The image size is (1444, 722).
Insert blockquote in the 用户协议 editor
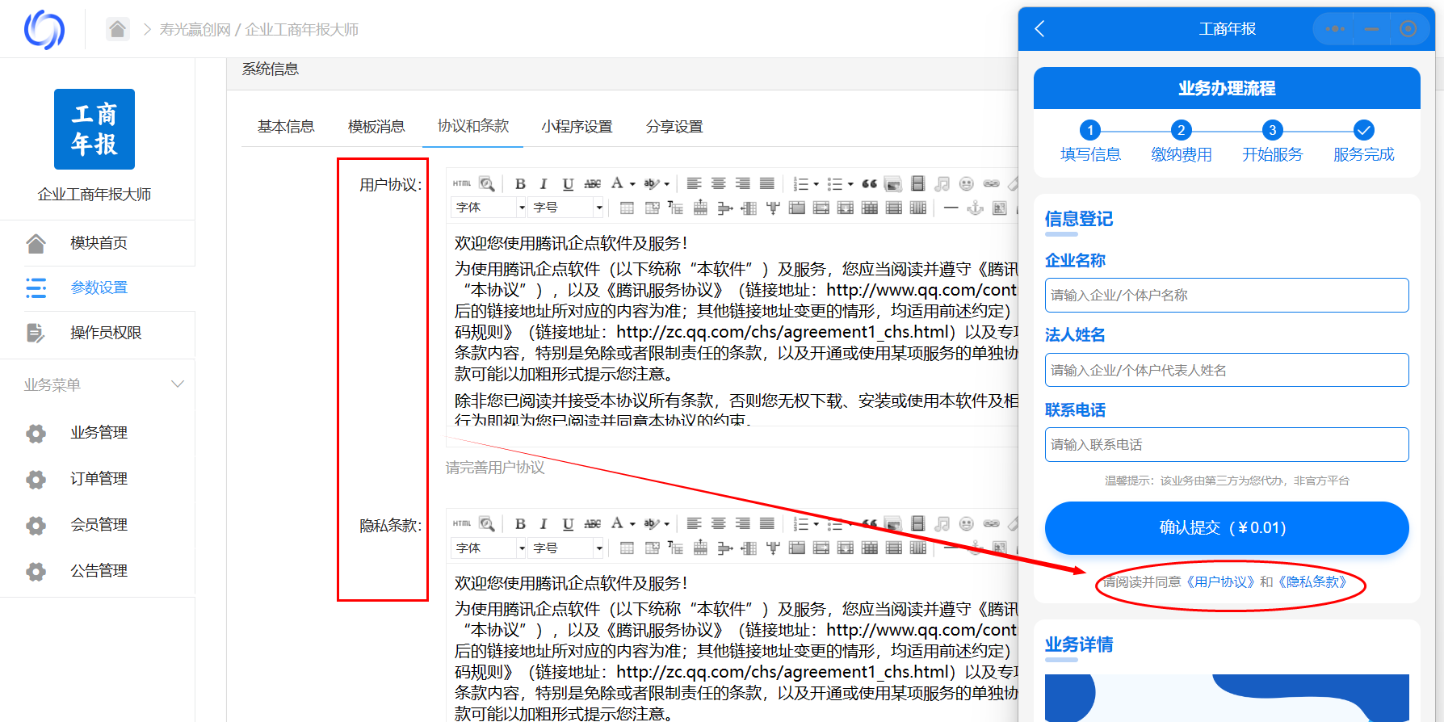869,184
